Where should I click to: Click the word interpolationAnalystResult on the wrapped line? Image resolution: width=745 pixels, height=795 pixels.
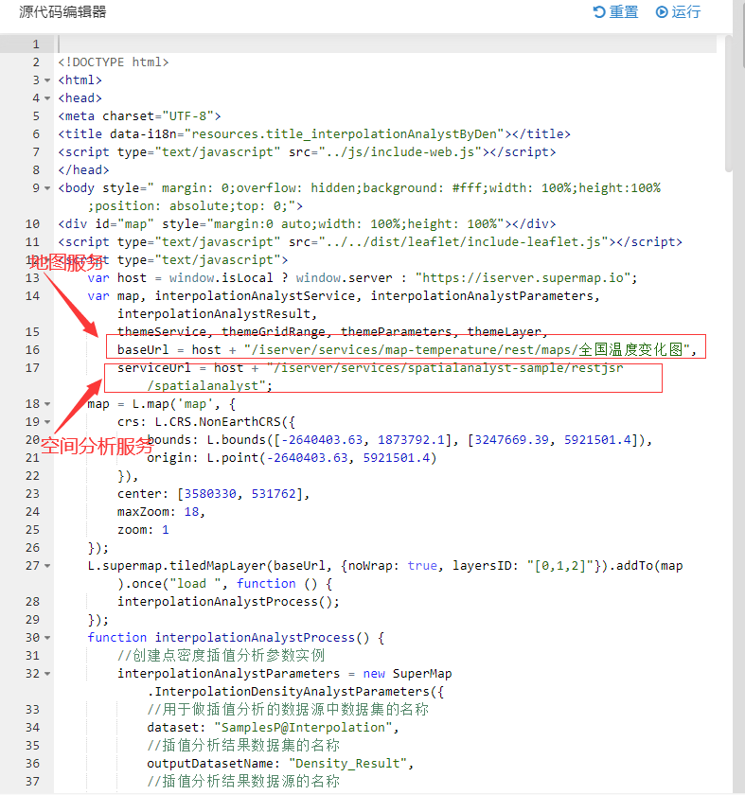pos(214,314)
